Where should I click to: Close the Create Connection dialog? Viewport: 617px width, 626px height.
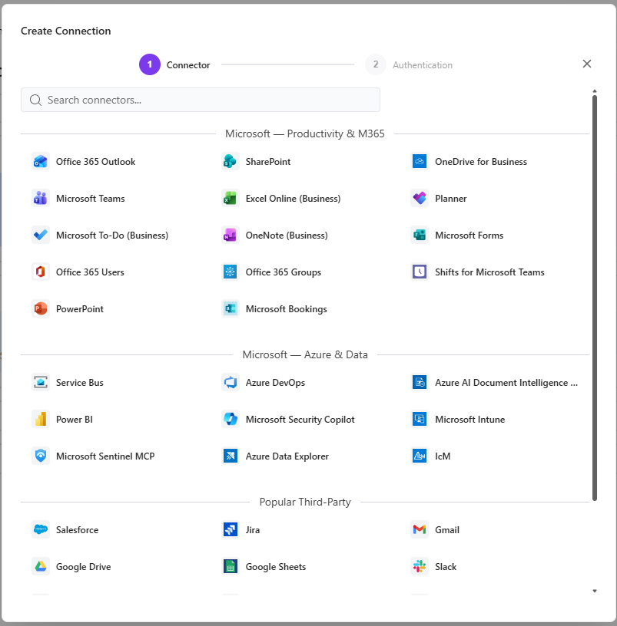pos(586,64)
